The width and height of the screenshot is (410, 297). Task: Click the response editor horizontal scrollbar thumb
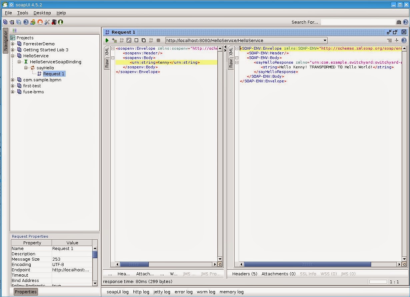point(307,264)
